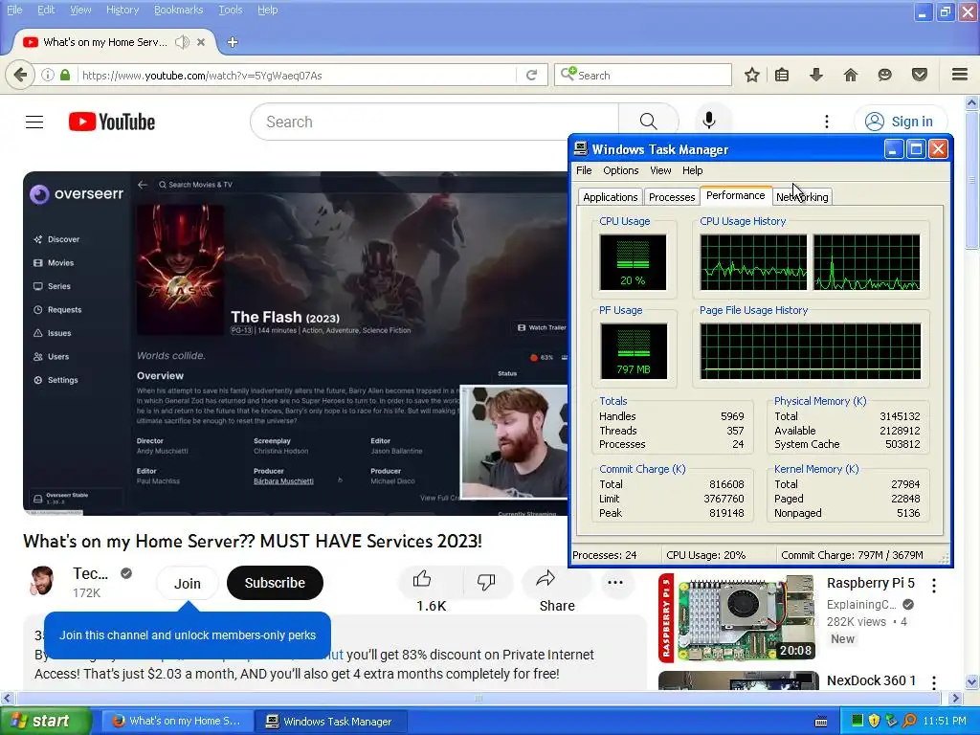
Task: Switch to the Networking tab
Action: point(802,197)
